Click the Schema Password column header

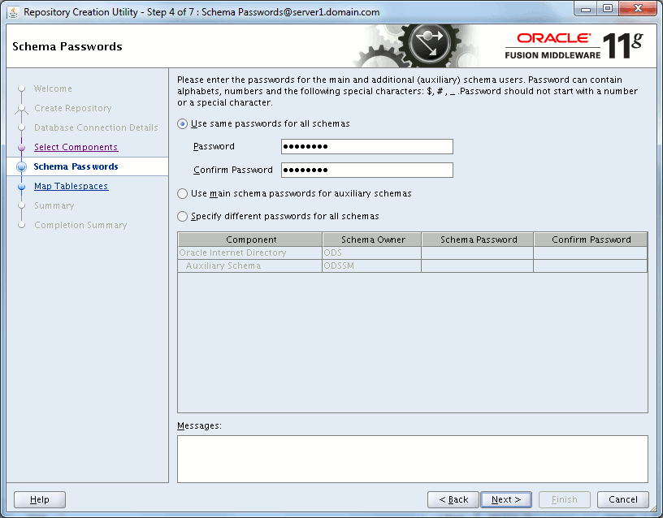pyautogui.click(x=478, y=240)
